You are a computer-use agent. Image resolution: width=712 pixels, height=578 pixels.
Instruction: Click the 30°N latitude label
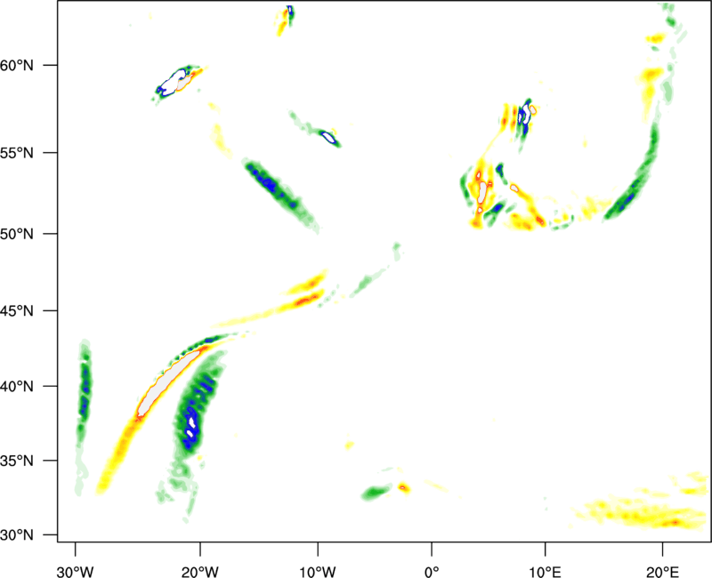pos(17,535)
